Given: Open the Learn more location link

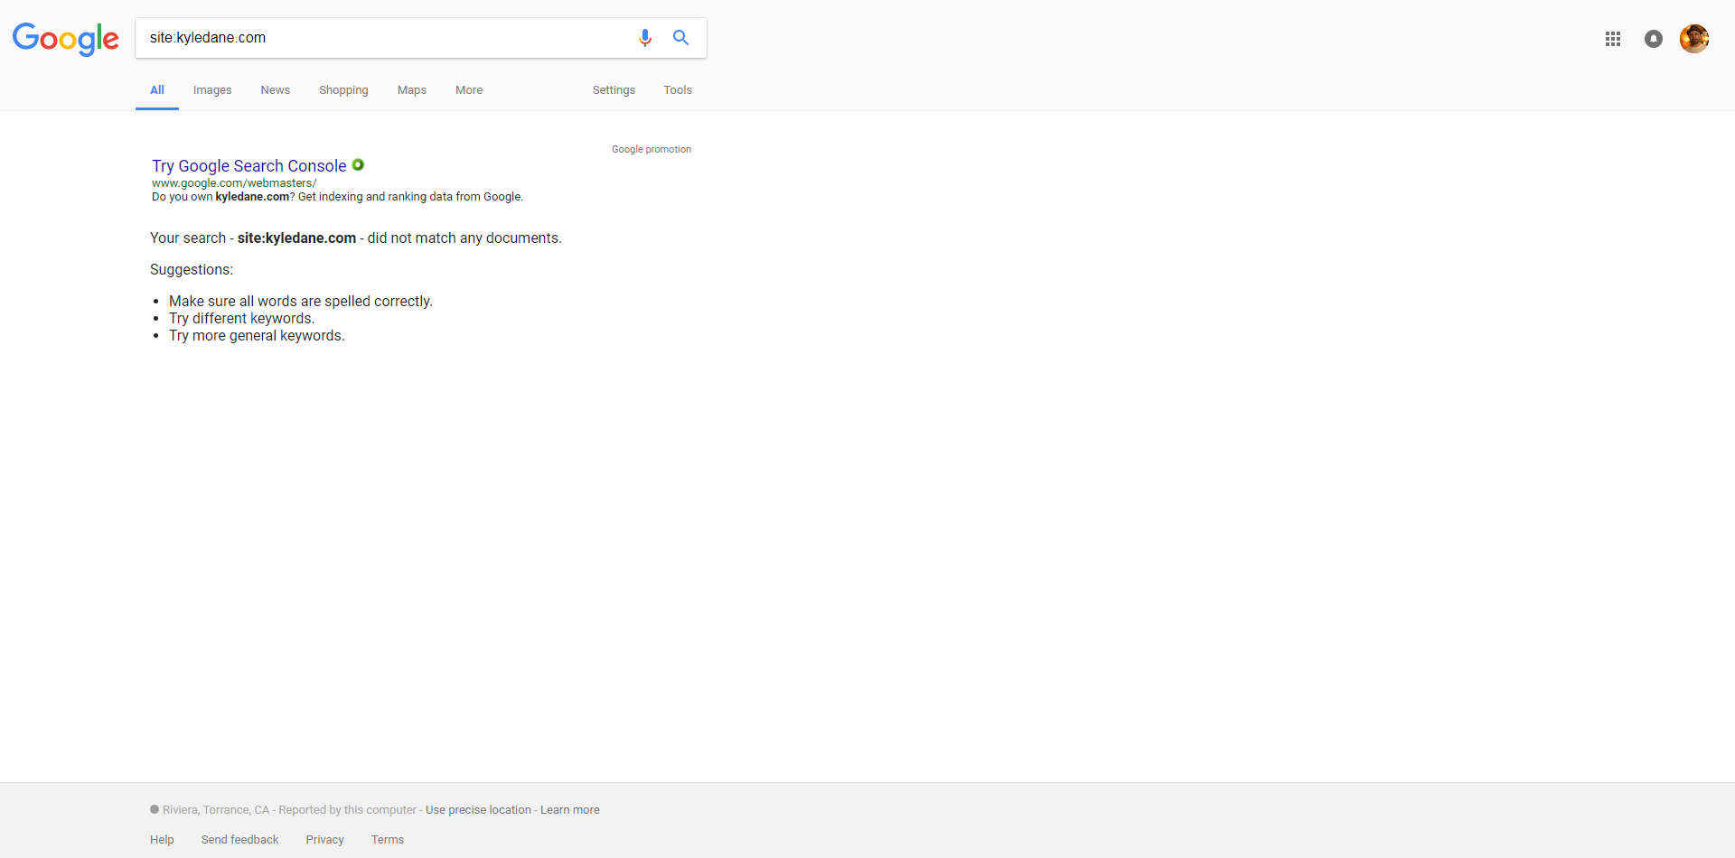Looking at the screenshot, I should pyautogui.click(x=570, y=810).
